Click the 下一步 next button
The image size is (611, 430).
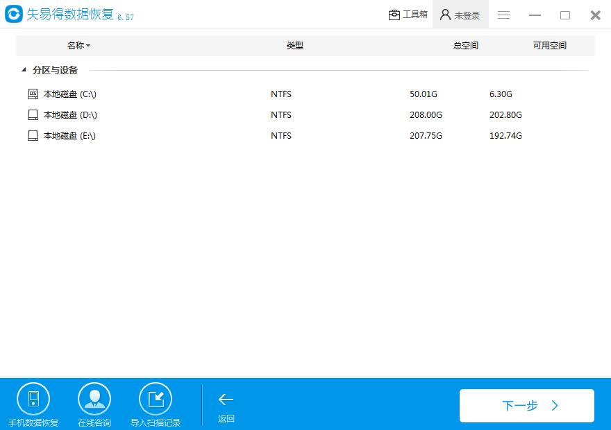[x=526, y=405]
